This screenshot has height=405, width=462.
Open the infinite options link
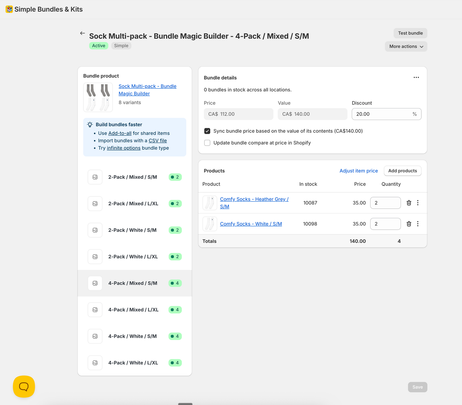click(124, 148)
